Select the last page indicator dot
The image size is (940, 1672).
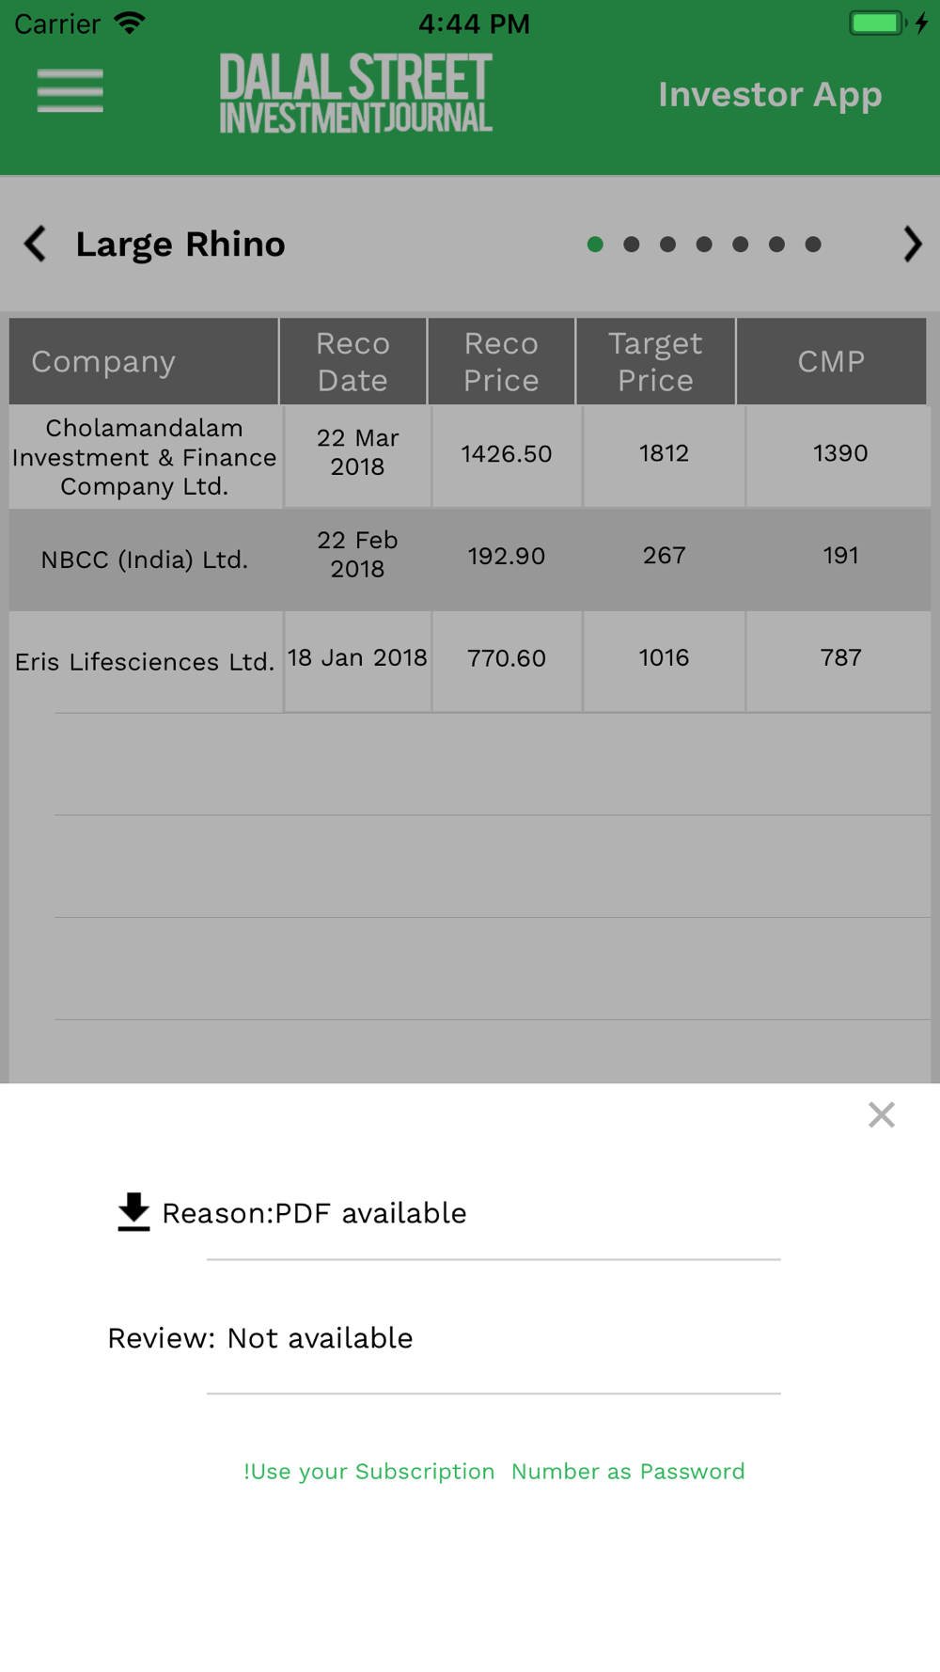tap(813, 244)
